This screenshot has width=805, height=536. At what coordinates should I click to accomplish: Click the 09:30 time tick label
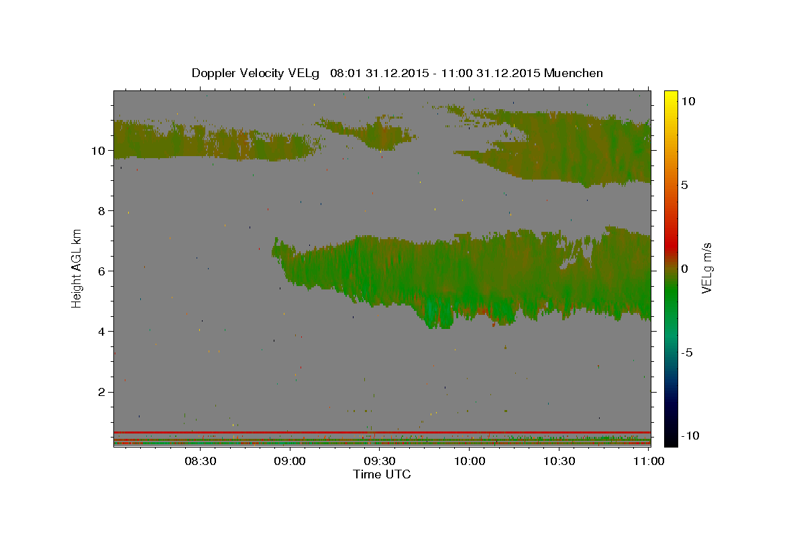380,461
